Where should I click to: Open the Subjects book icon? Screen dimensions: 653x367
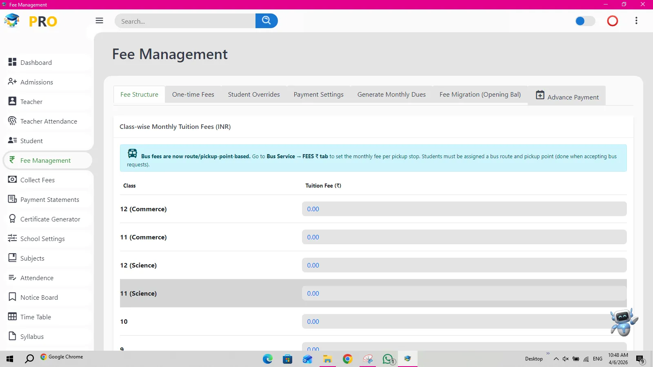[12, 258]
